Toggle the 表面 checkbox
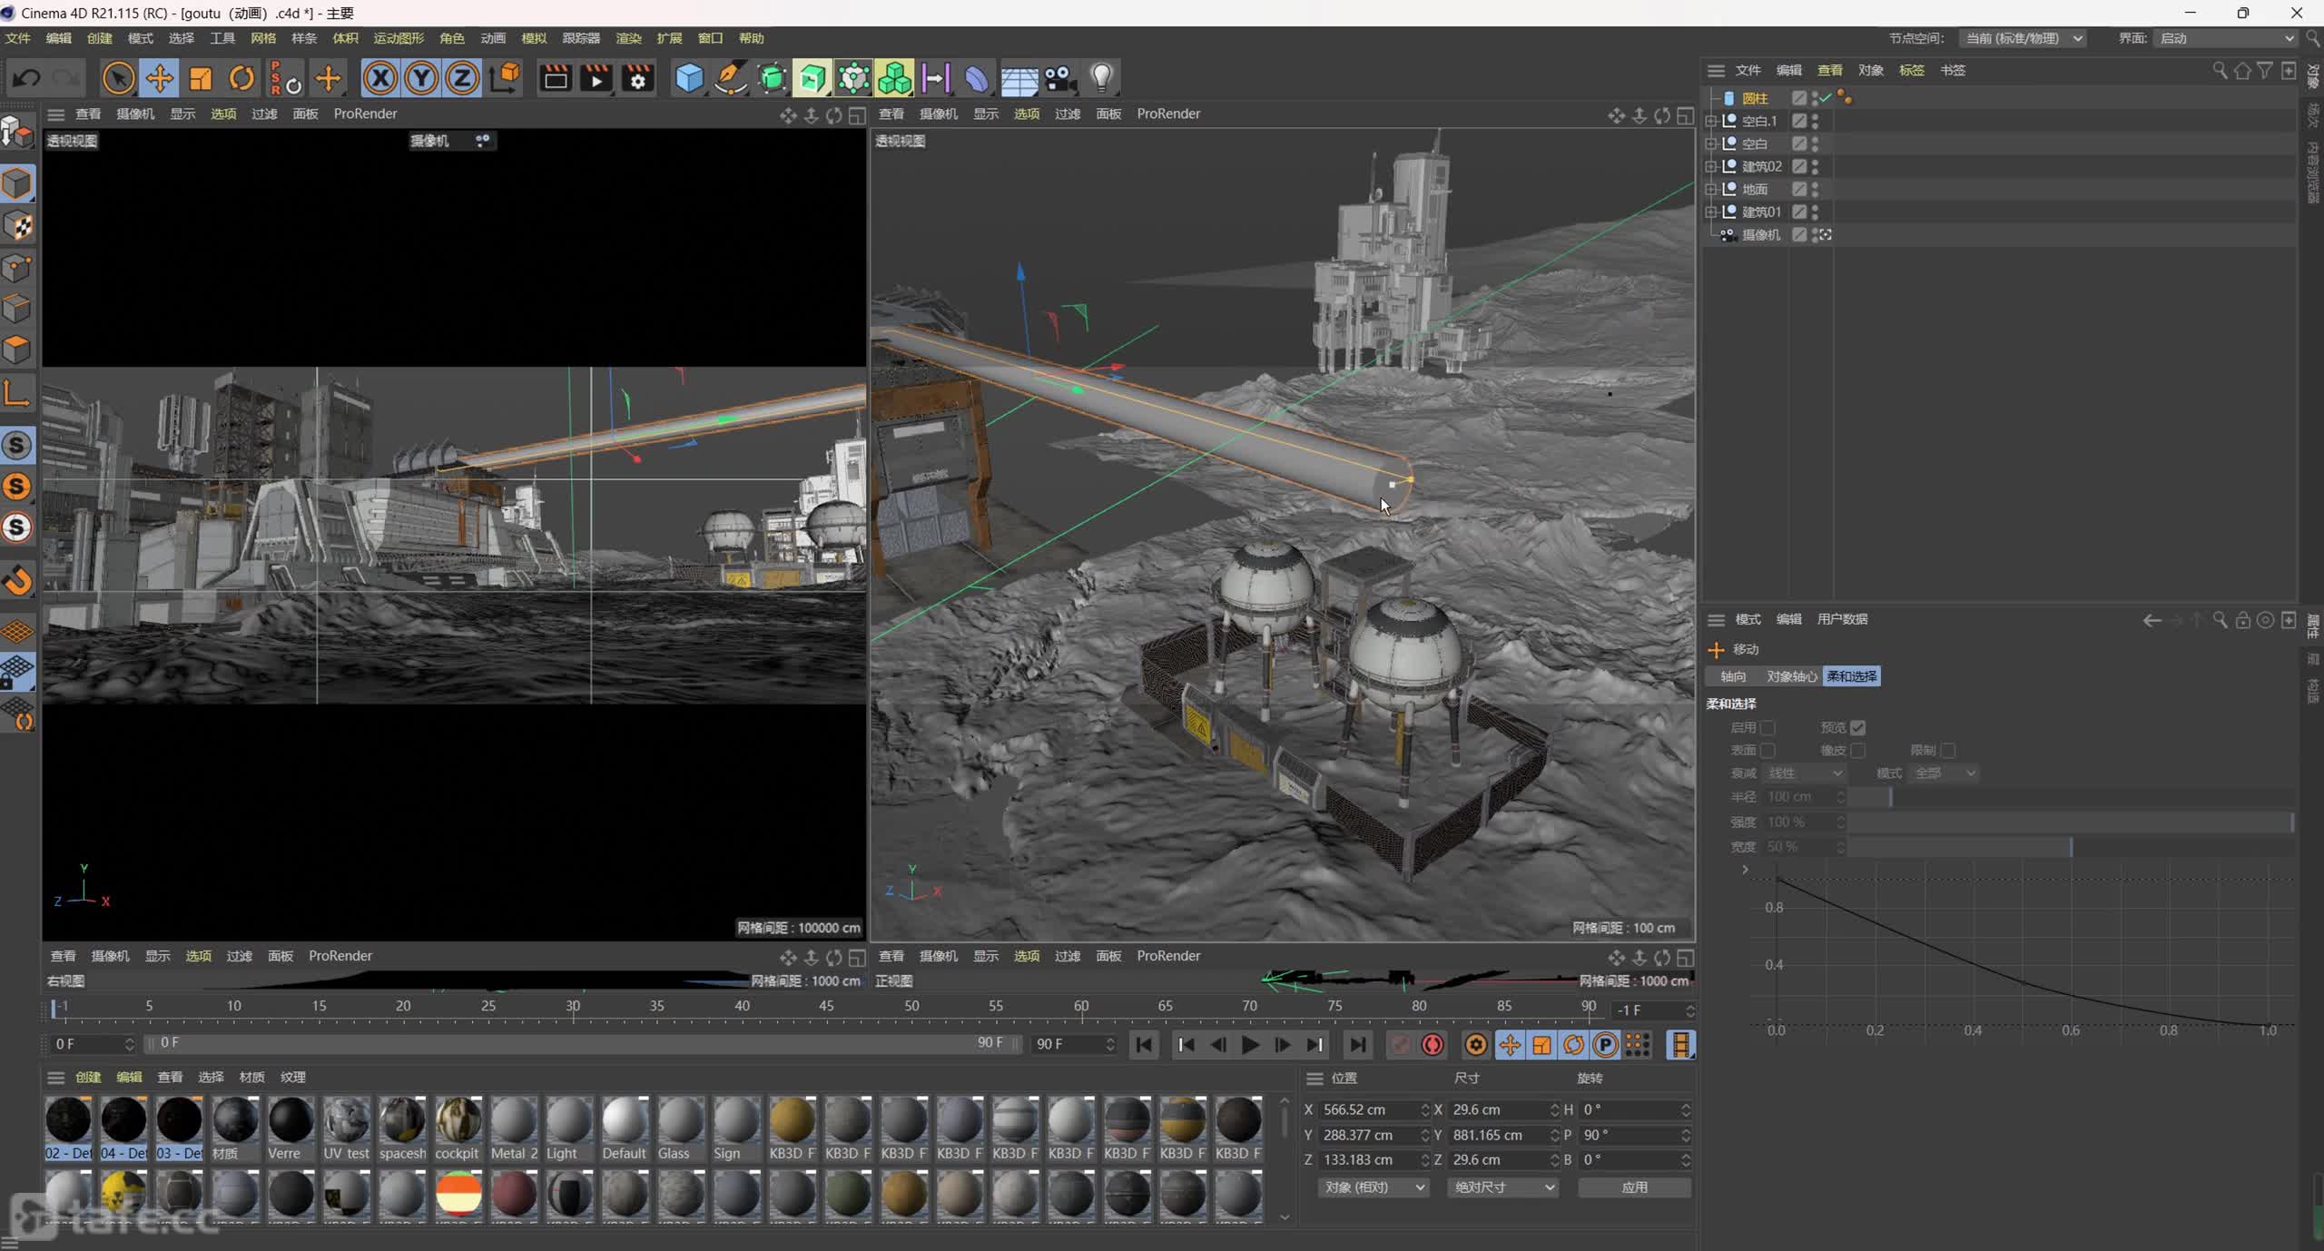 pos(1768,750)
